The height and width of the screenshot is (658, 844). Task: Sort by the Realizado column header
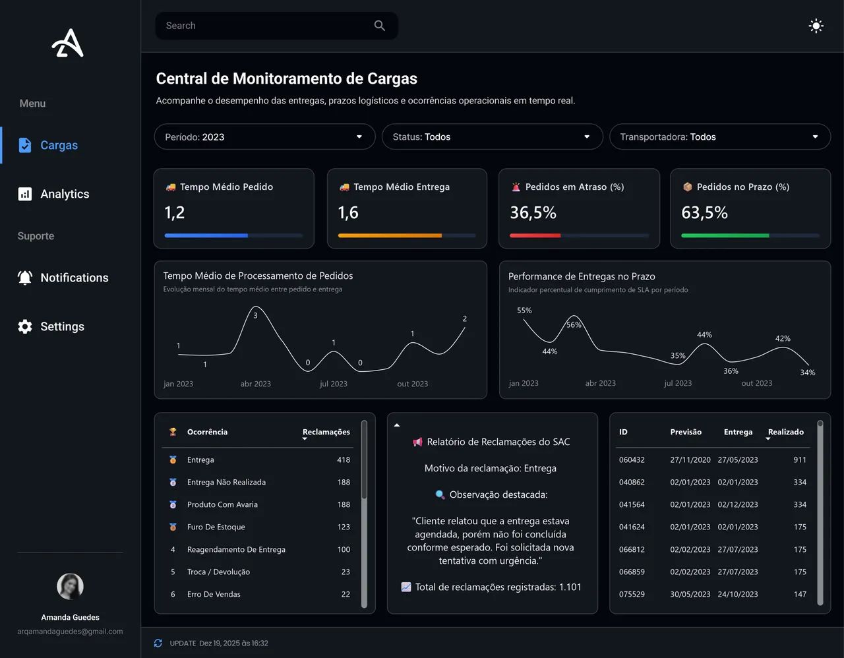coord(785,433)
